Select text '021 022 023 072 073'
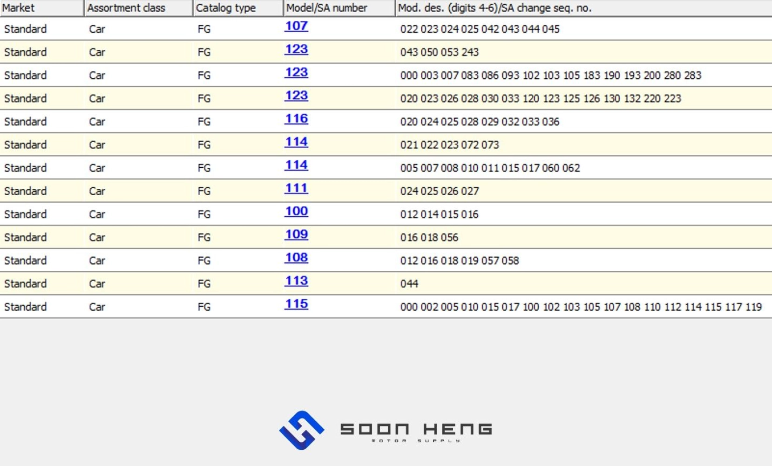The width and height of the screenshot is (772, 466). coord(449,145)
